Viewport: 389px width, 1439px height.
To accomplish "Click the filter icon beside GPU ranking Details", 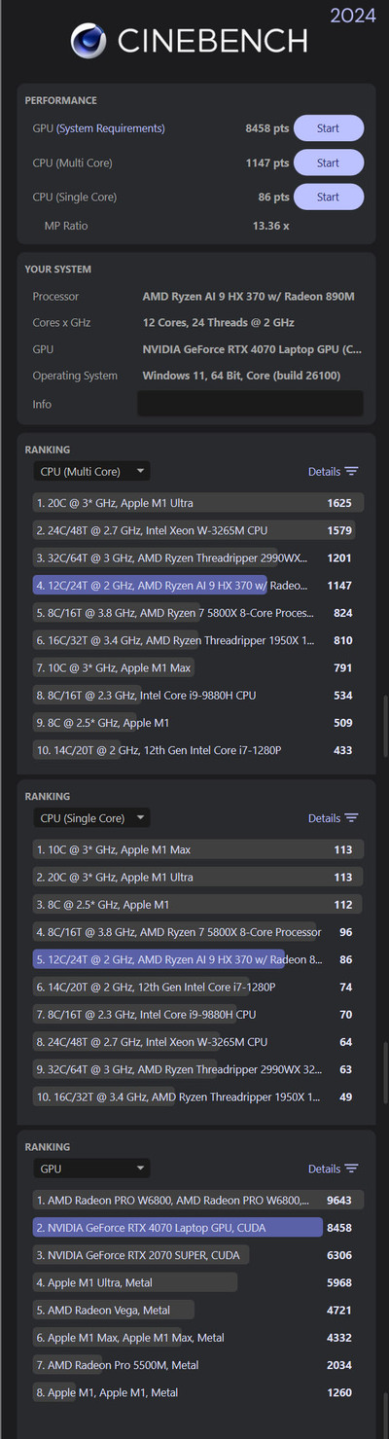I will tap(351, 1169).
